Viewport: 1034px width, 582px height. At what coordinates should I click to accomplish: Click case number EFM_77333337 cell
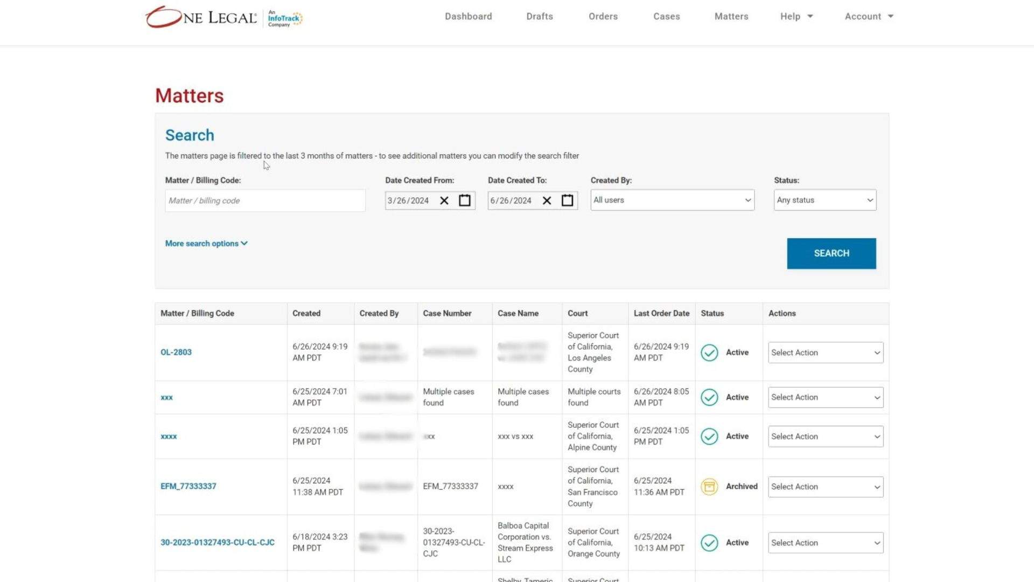[451, 486]
